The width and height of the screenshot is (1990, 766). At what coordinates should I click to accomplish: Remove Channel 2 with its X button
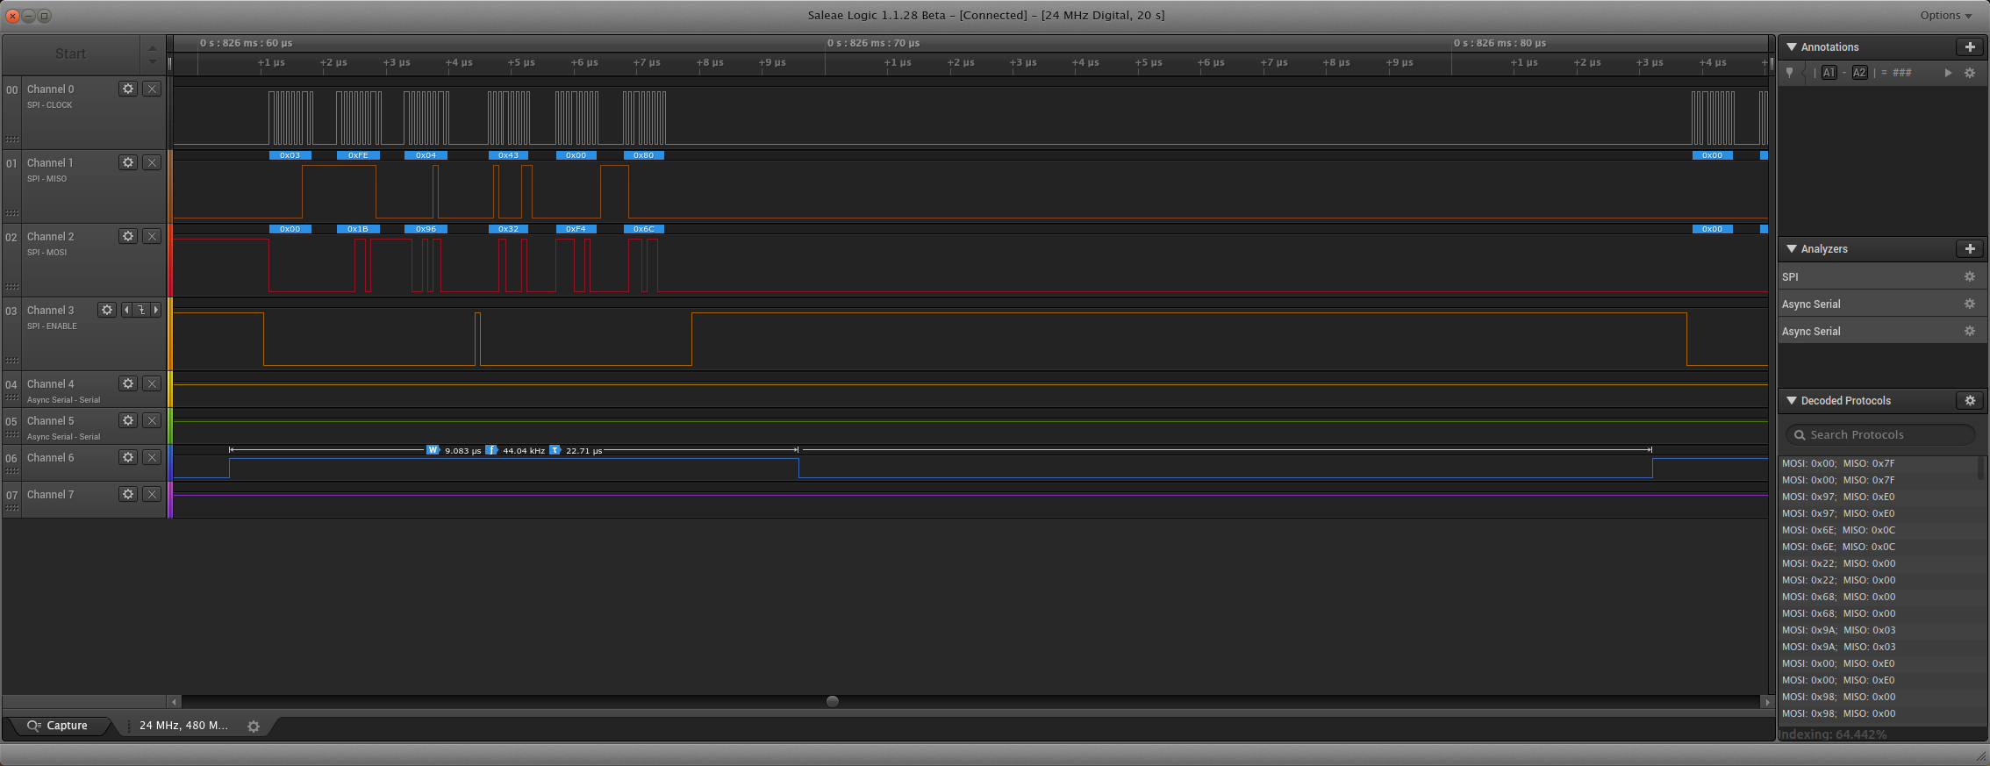click(152, 236)
